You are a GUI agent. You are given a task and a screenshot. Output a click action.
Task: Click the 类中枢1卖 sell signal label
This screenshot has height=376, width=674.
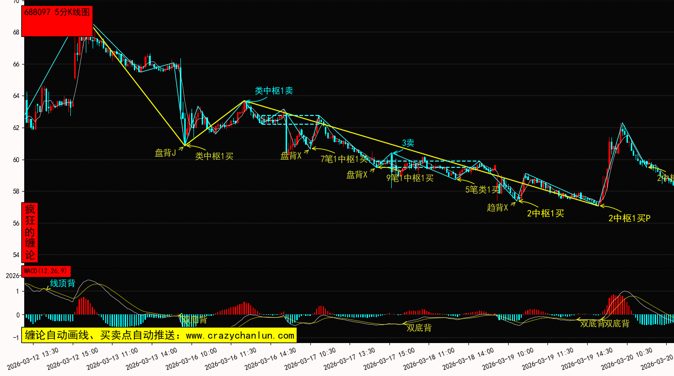pos(274,90)
